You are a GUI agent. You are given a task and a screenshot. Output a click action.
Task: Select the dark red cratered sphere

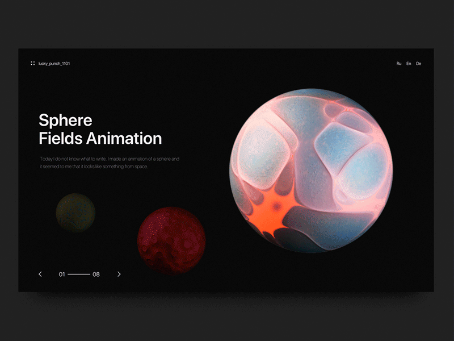[x=171, y=240]
